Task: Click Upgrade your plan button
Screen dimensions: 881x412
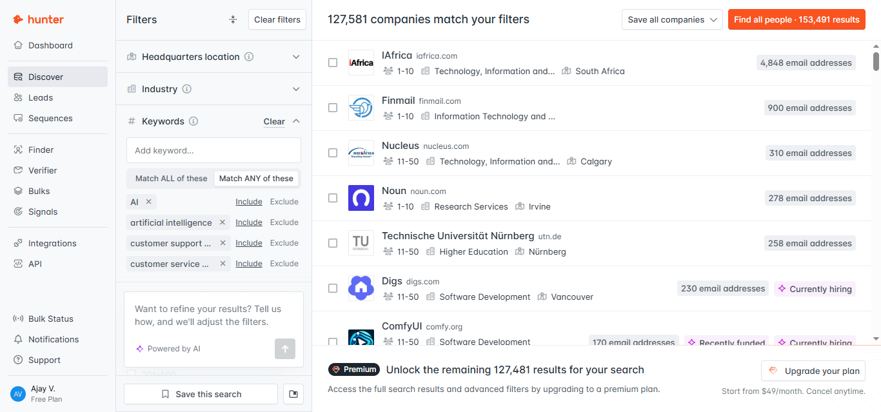Action: click(813, 371)
